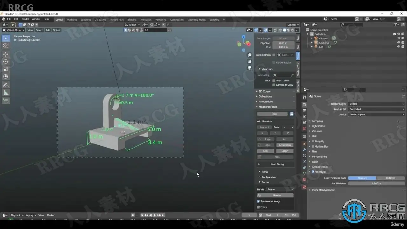The height and width of the screenshot is (229, 407).
Task: Expand the Sampling panel
Action: click(317, 121)
